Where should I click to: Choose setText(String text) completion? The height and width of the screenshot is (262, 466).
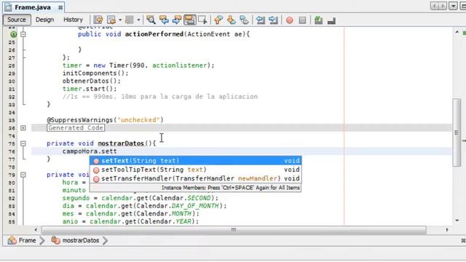point(196,161)
